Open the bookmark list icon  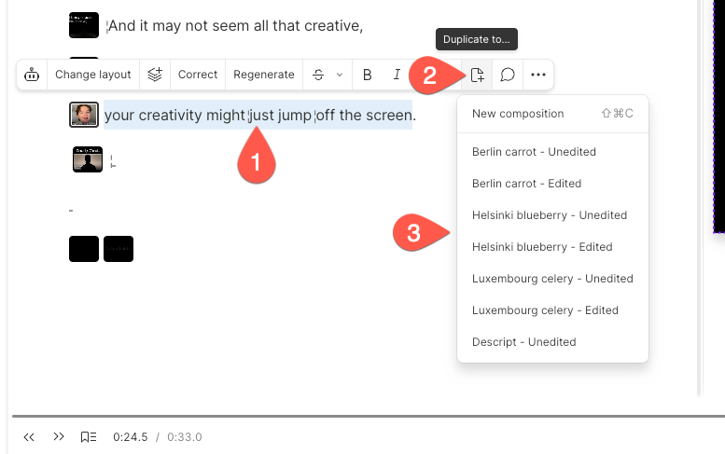[x=89, y=437]
